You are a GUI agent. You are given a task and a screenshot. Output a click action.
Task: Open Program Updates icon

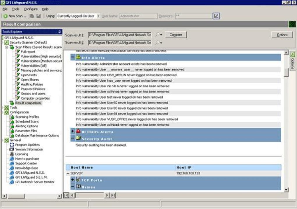click(12, 145)
